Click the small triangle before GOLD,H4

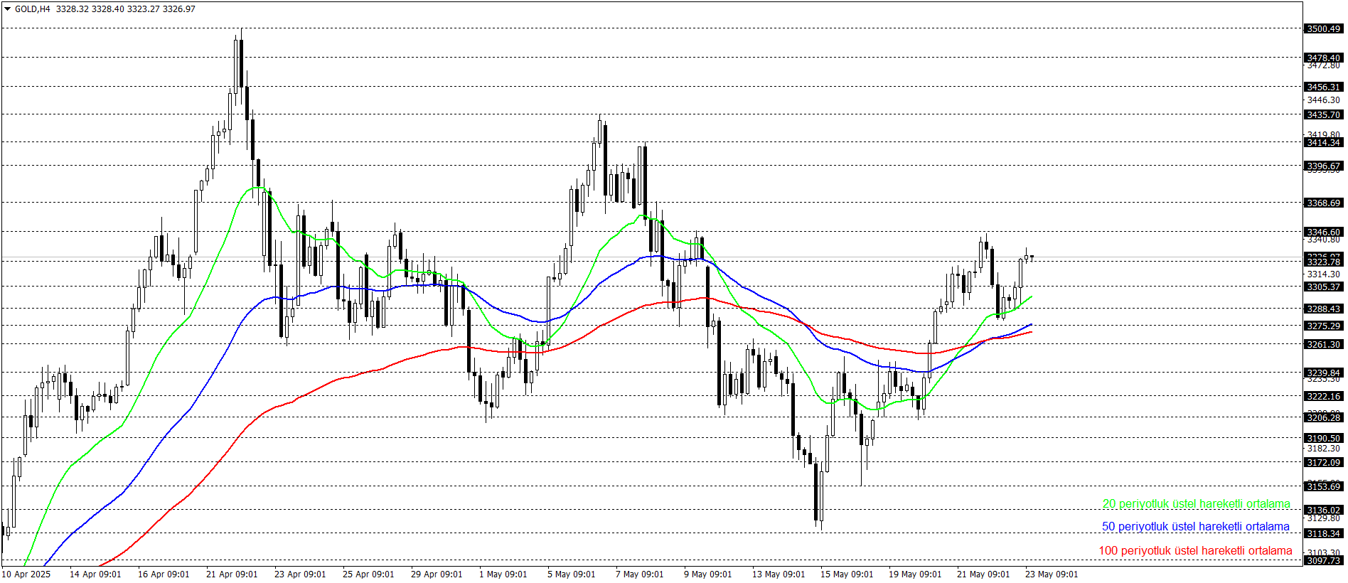click(x=8, y=9)
